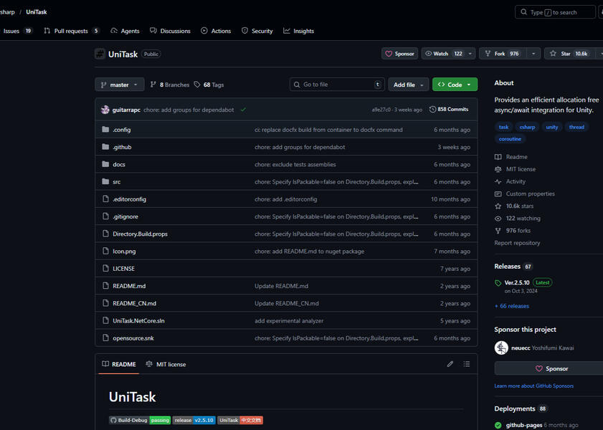Open the Add file dropdown
Screen dimensions: 603x430
[408, 84]
